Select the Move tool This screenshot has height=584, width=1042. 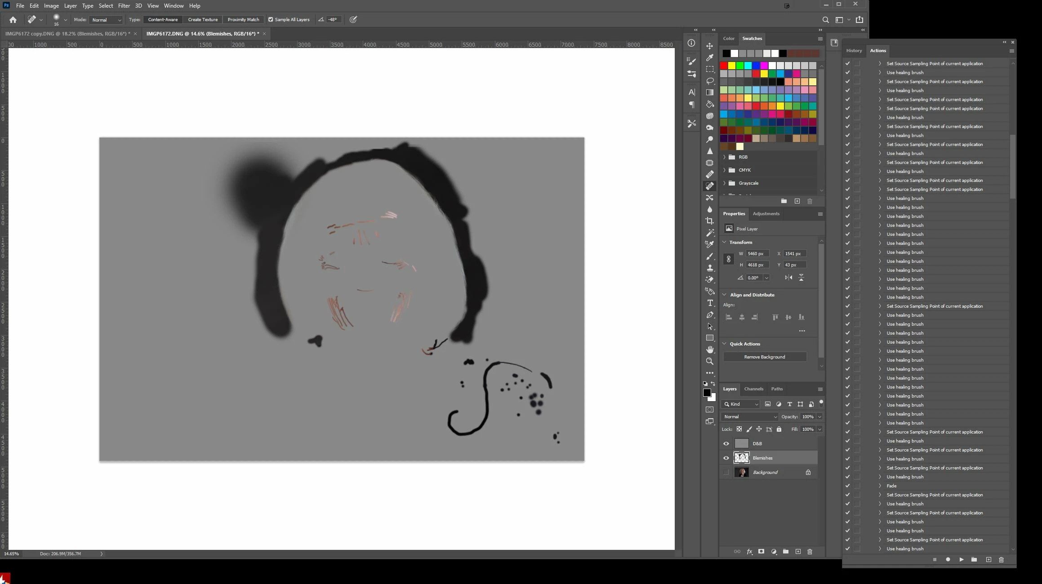click(710, 46)
